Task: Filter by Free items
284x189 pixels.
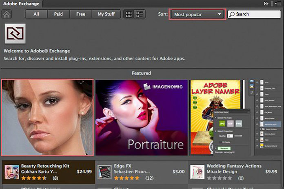Action: click(81, 14)
